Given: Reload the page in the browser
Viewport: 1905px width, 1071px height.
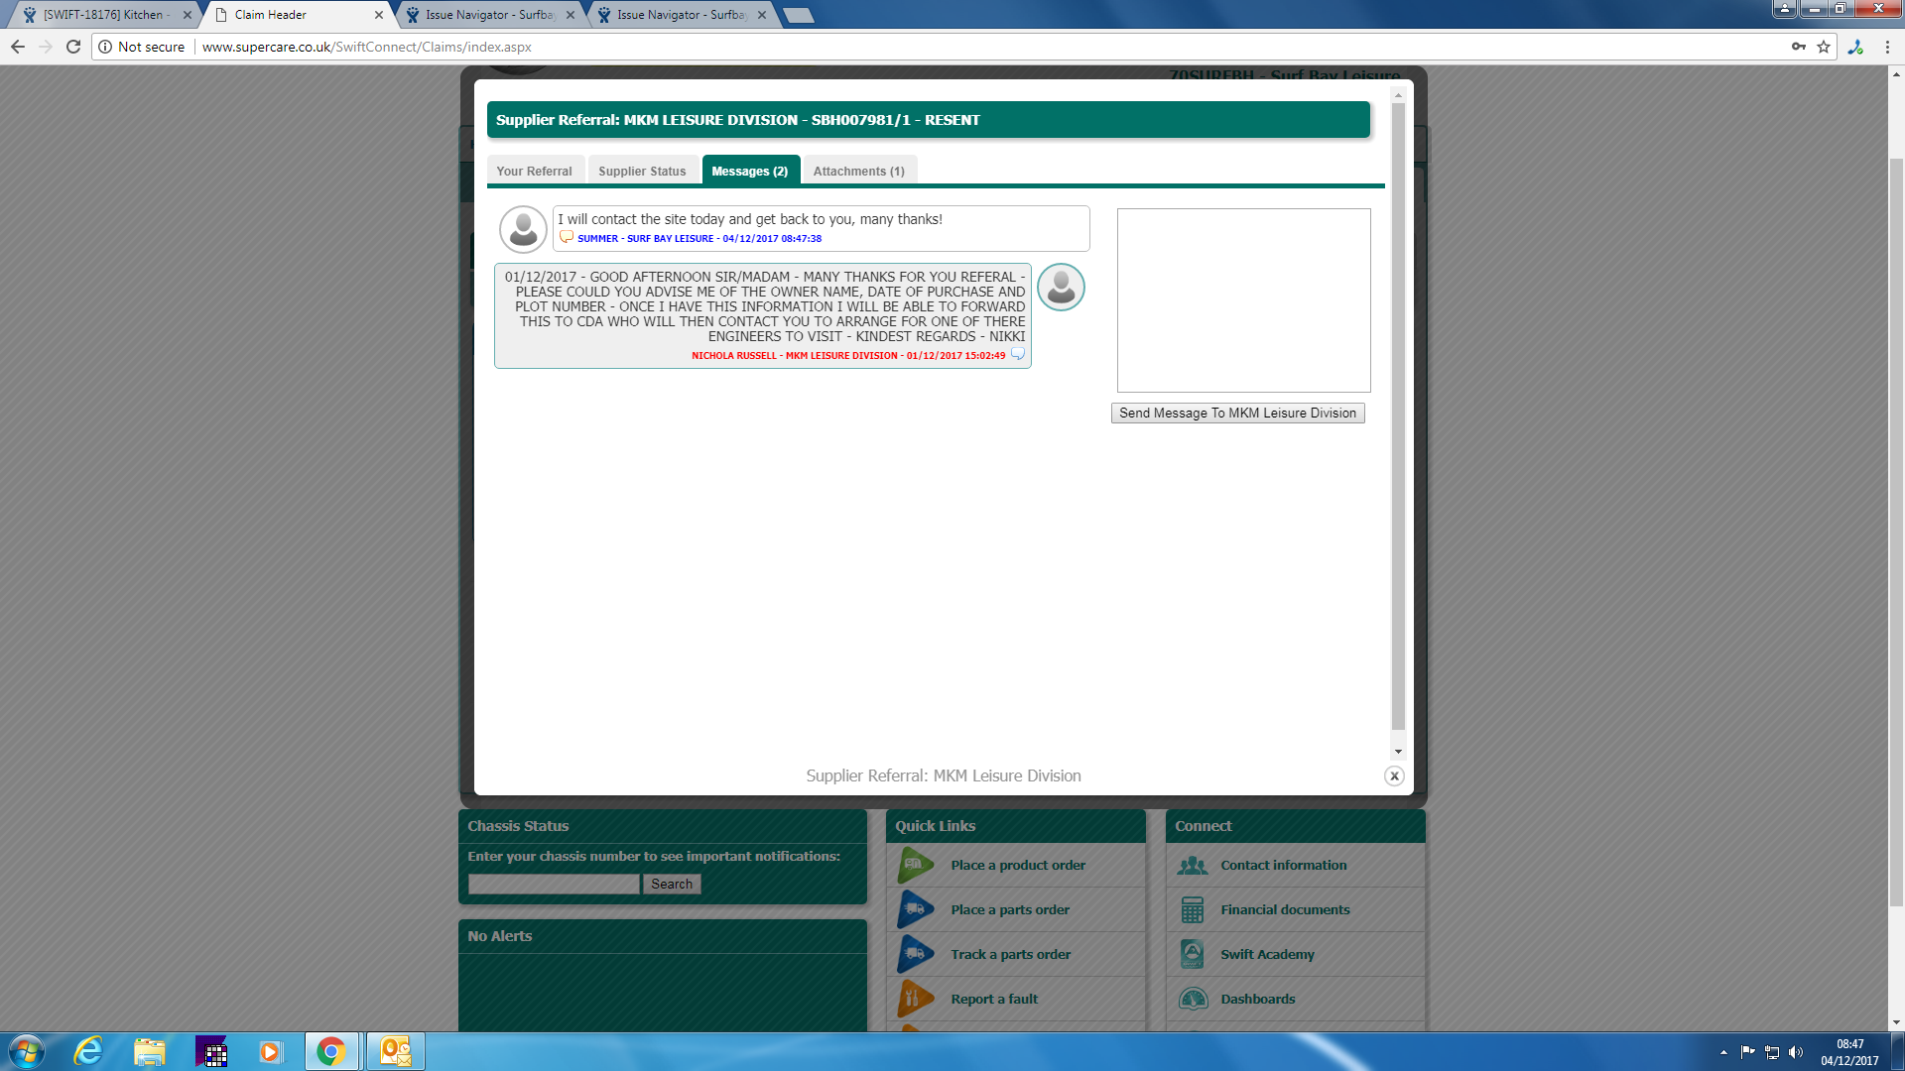Looking at the screenshot, I should pos(73,47).
